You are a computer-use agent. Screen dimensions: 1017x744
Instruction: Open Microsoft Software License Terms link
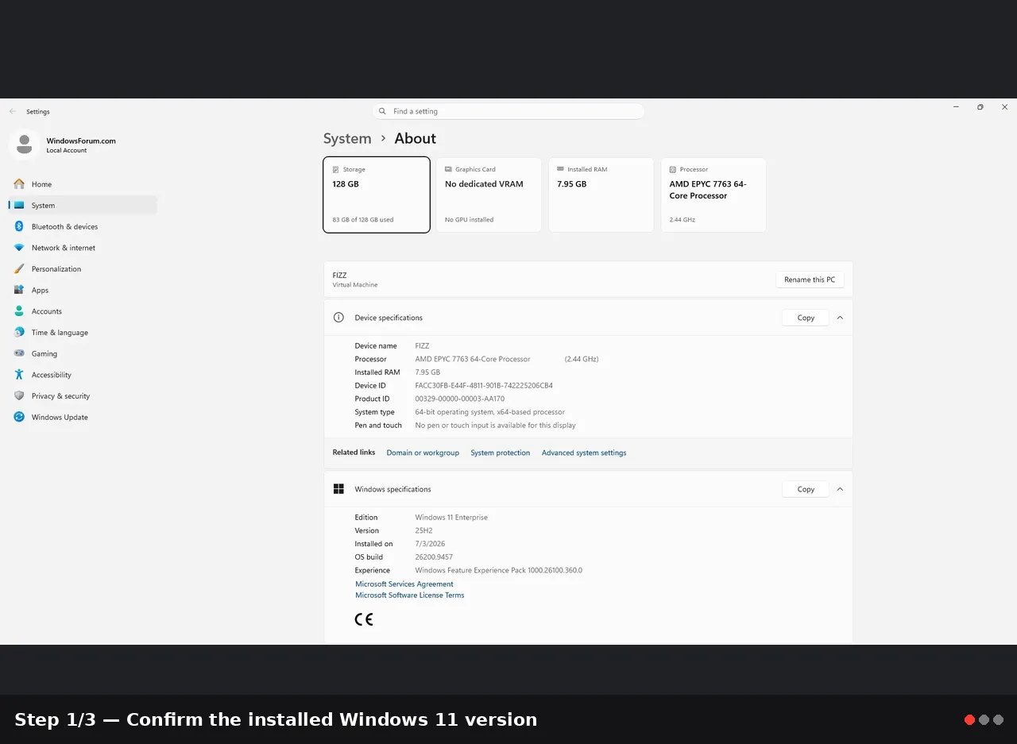pos(410,596)
